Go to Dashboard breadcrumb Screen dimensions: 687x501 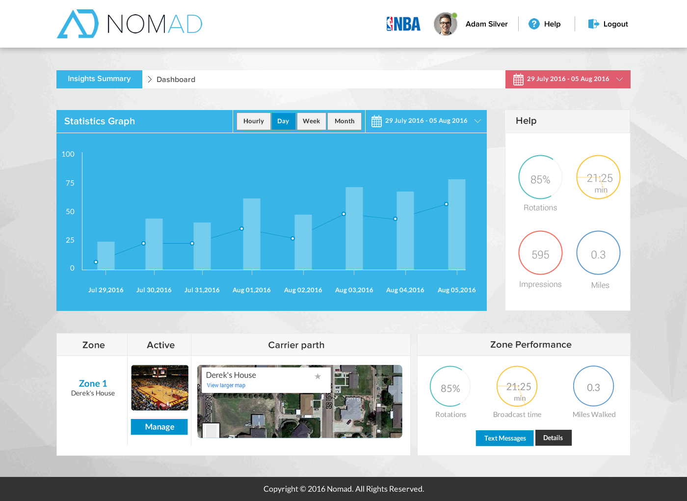click(176, 80)
